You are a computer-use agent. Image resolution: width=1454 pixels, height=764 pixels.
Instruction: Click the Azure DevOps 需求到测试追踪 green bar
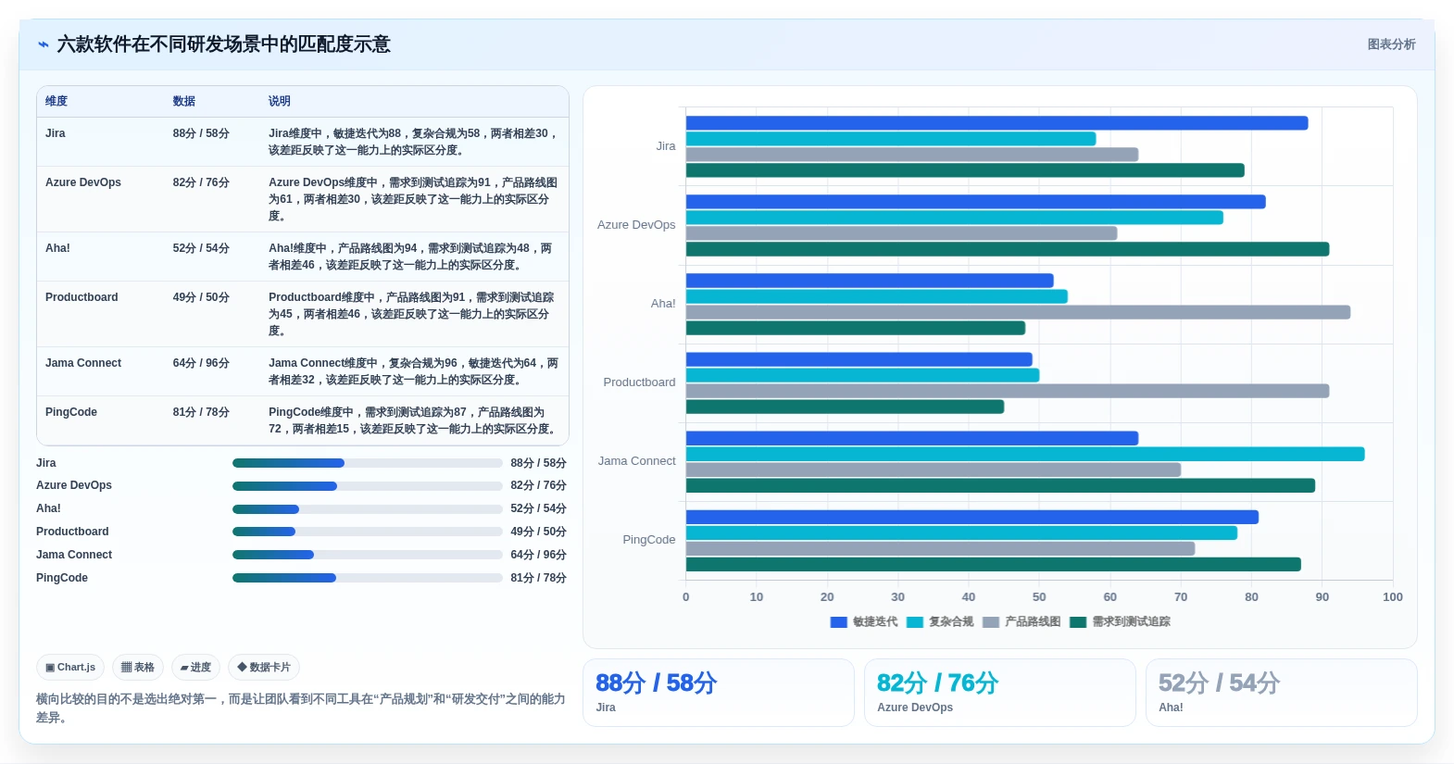pyautogui.click(x=1008, y=249)
